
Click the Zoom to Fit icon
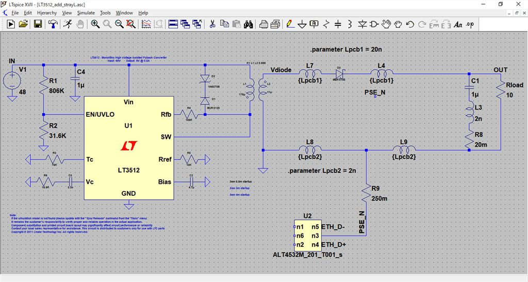(x=131, y=24)
